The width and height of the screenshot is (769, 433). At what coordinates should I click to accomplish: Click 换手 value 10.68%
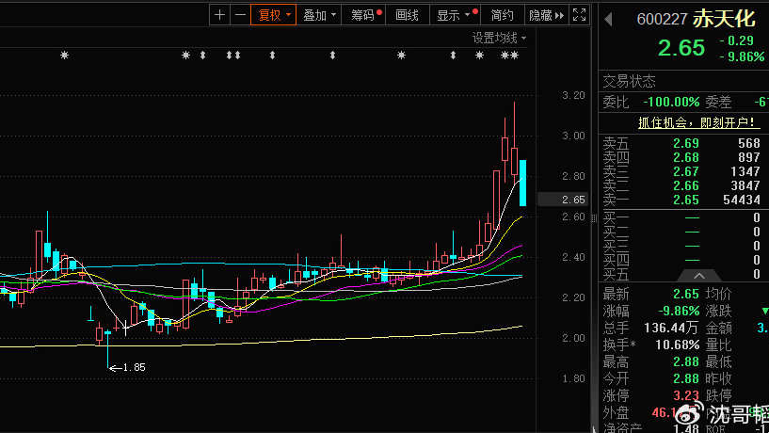coord(678,345)
